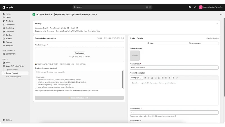Viewport: 225px width, 127px height.
Task: Toggle bold formatting in description editor
Action: 145,78
